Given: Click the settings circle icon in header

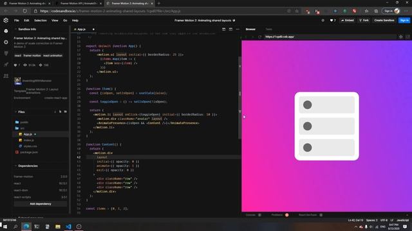Looking at the screenshot, I should (323, 21).
